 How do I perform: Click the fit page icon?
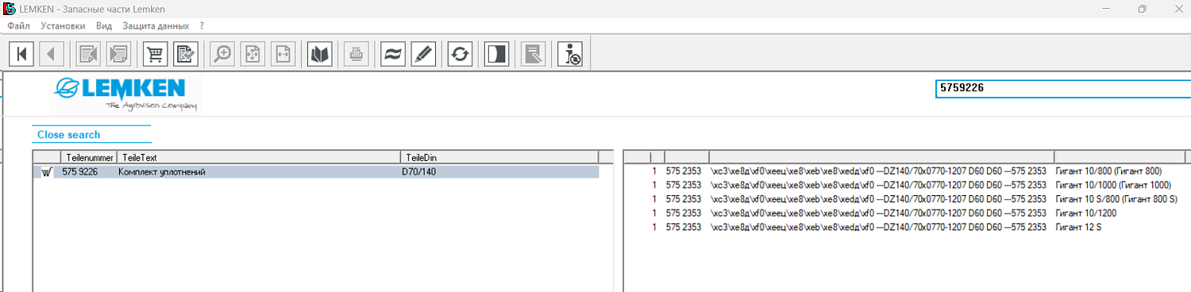point(252,54)
